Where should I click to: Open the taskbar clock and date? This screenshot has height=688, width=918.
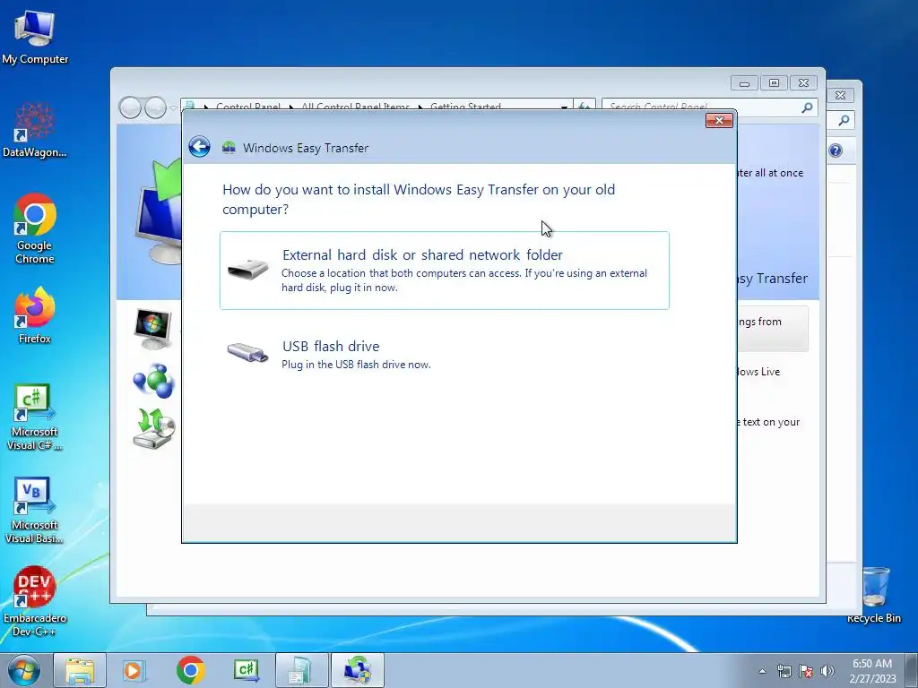tap(872, 671)
